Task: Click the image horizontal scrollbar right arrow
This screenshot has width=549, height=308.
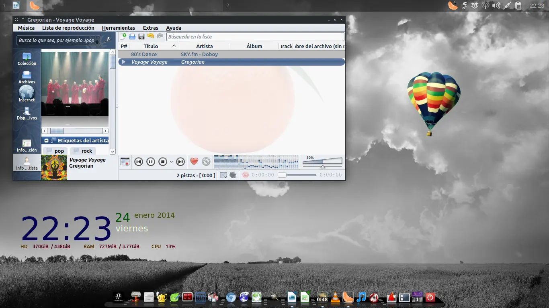Action: coord(105,131)
